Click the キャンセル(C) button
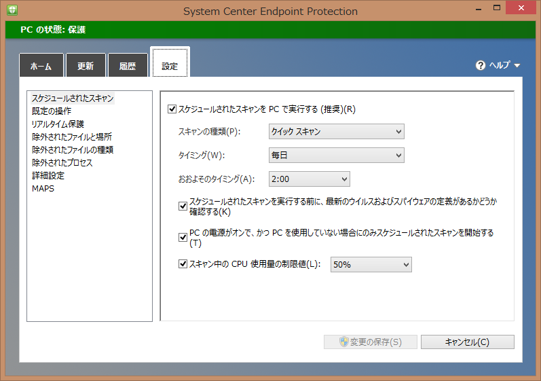The width and height of the screenshot is (541, 381). 467,342
